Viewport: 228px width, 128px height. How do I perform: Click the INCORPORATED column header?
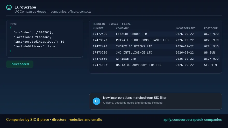click(186, 28)
